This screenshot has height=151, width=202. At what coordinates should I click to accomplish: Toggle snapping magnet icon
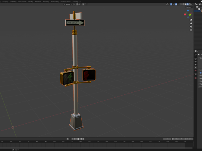77,4
